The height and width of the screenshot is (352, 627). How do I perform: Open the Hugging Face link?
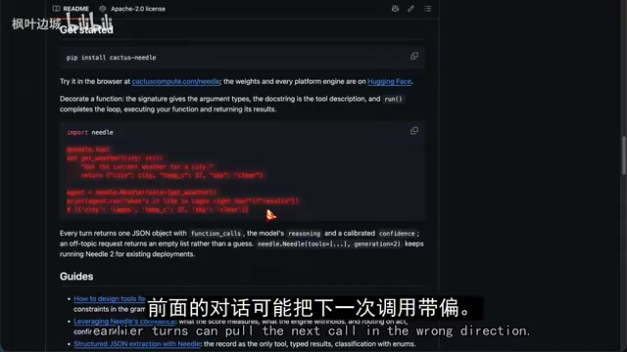tap(389, 81)
